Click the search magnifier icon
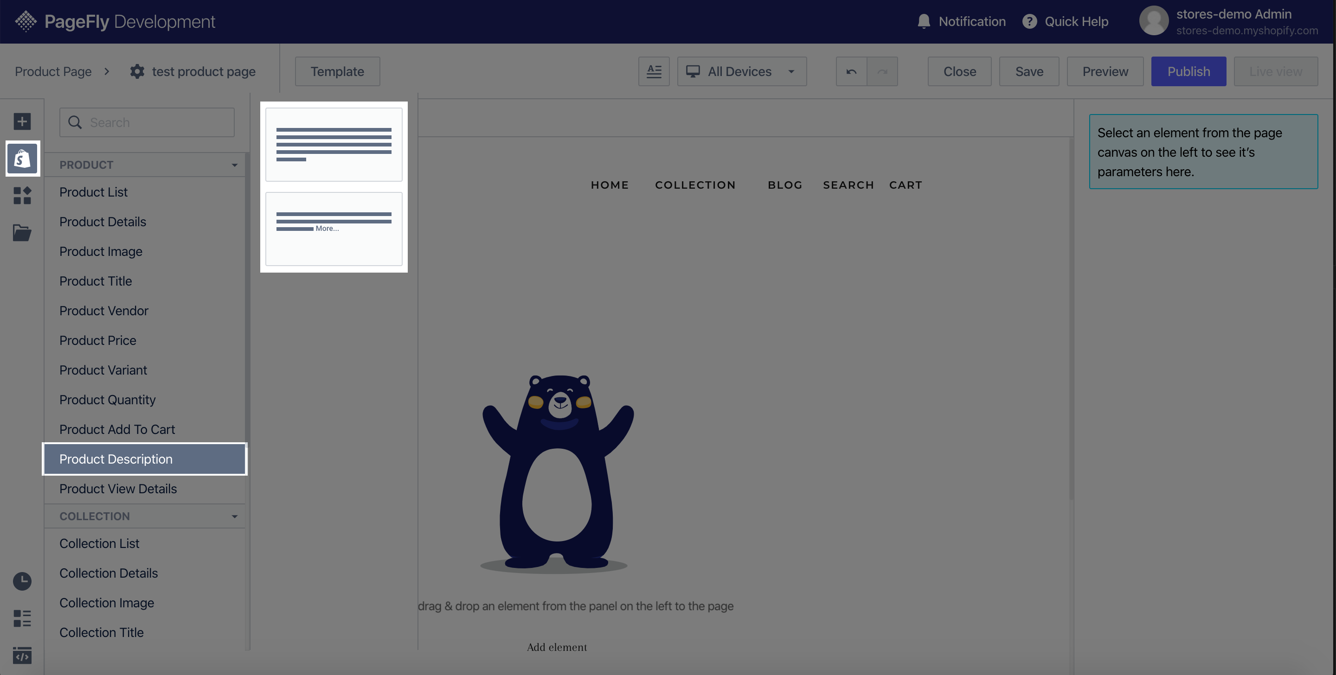The image size is (1336, 675). click(x=75, y=122)
